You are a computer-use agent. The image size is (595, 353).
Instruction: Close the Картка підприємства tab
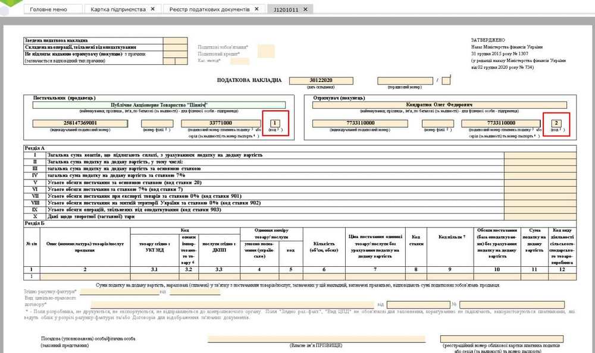click(152, 10)
